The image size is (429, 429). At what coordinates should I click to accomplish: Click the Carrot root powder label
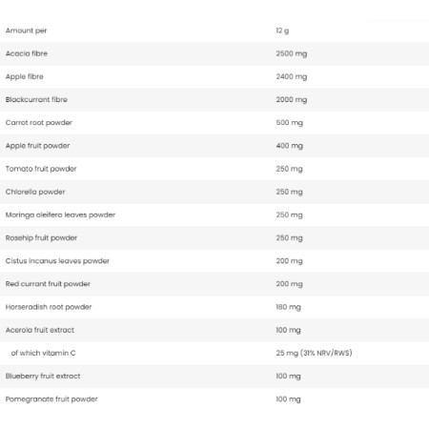click(39, 123)
